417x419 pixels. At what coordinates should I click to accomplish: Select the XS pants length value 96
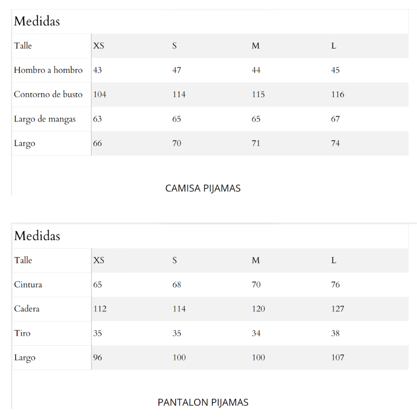point(97,357)
